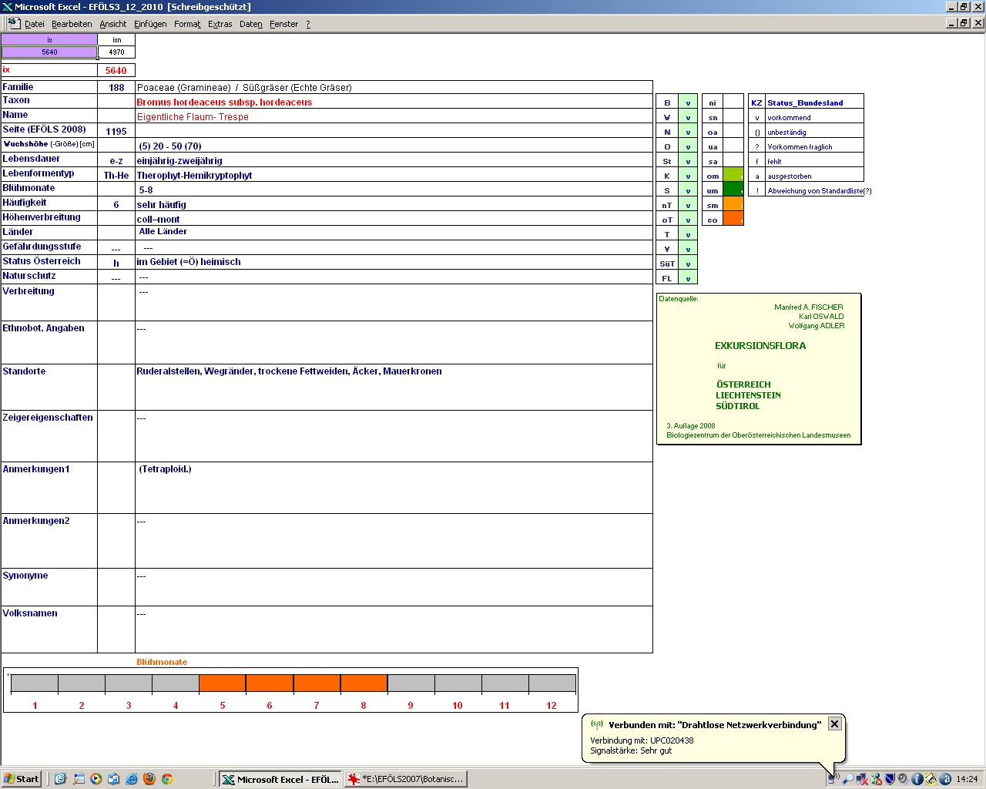
Task: Restore the inner workbook window size
Action: point(964,23)
